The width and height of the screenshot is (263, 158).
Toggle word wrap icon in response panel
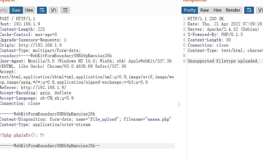[x=249, y=10]
